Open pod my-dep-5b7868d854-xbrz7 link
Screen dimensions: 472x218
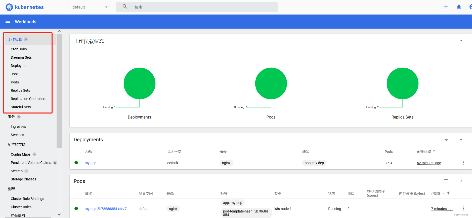point(106,209)
